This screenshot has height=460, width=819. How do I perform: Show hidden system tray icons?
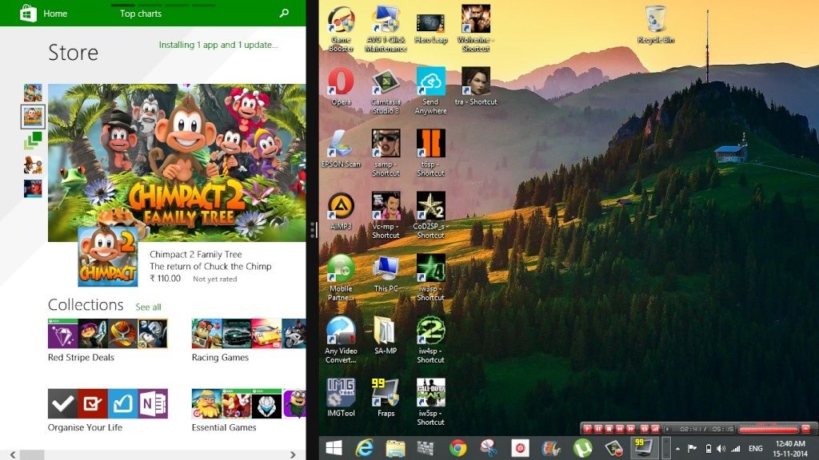677,449
